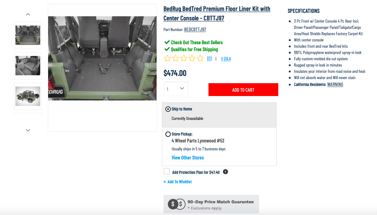Open View Other Stores link

click(188, 158)
